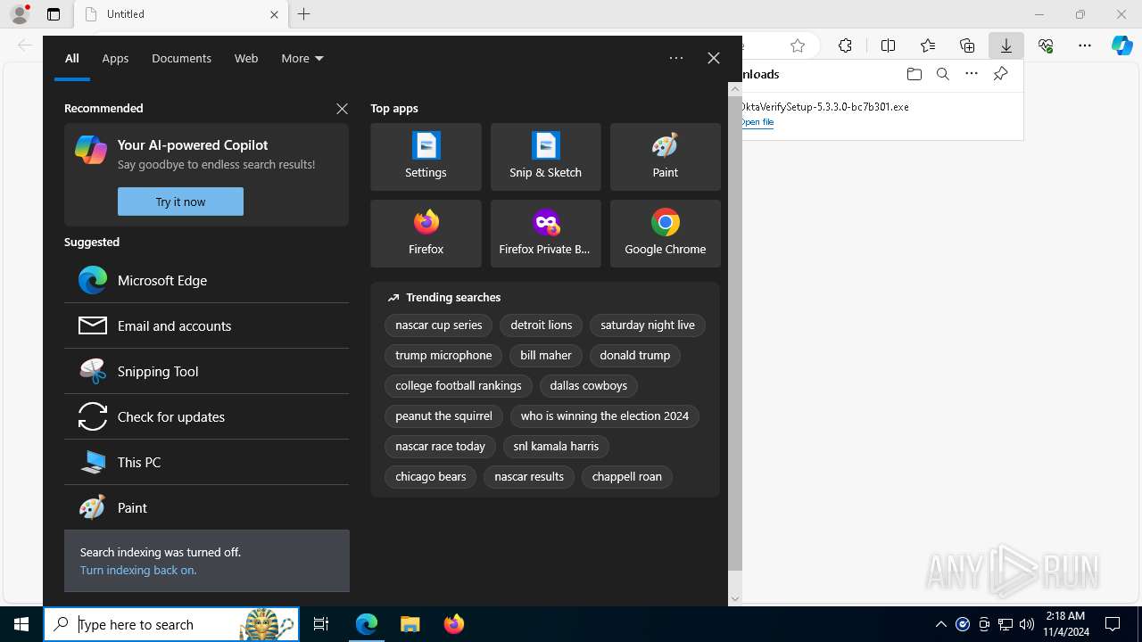The height and width of the screenshot is (642, 1142).
Task: Click Open file link in Downloads
Action: tap(757, 122)
